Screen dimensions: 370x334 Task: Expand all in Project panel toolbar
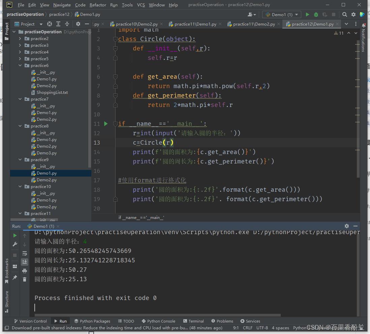coord(58,24)
